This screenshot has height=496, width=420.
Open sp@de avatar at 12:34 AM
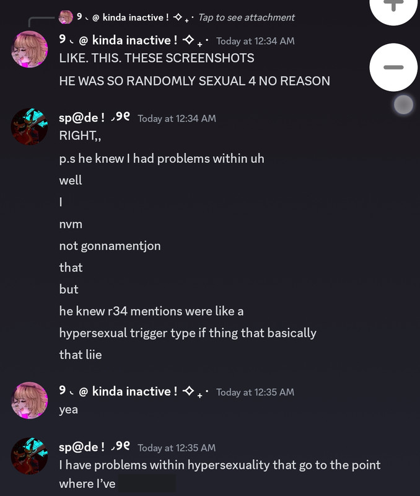29,126
